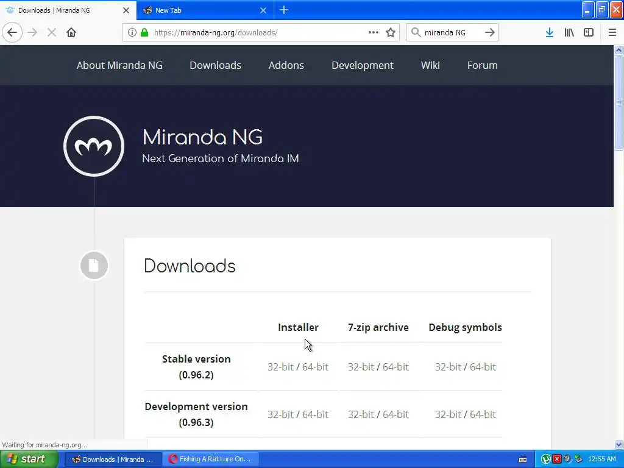Image resolution: width=624 pixels, height=468 pixels.
Task: Click the Debug symbols column header
Action: point(465,327)
